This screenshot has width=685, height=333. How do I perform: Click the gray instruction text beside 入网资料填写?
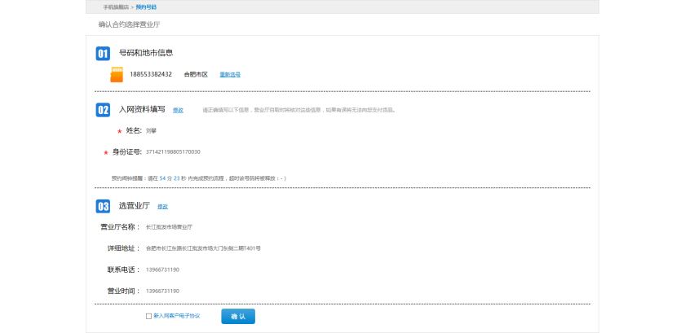pos(299,111)
